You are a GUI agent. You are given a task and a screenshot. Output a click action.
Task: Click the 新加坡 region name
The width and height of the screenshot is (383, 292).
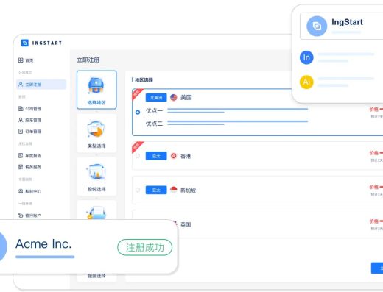tap(188, 190)
